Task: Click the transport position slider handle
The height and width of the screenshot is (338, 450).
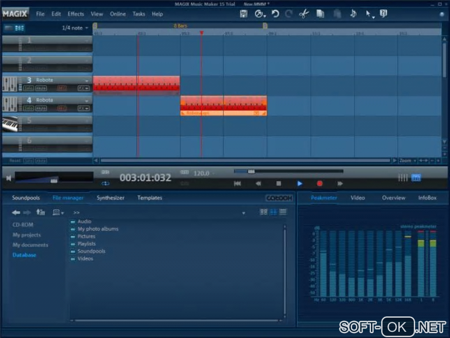Action: (251, 171)
